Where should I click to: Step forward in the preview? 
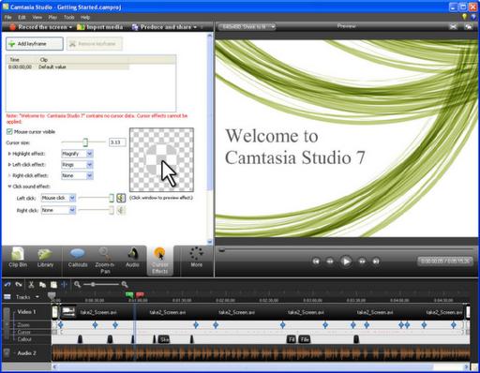(362, 261)
